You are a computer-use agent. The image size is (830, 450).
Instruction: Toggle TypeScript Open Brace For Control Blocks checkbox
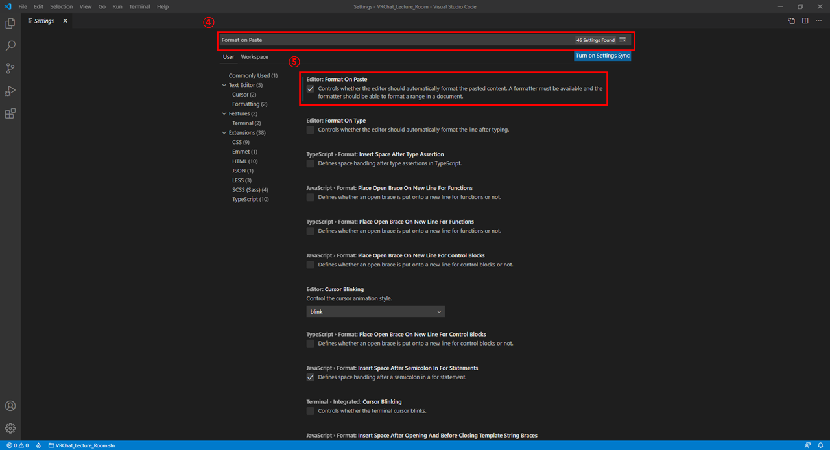pyautogui.click(x=311, y=343)
